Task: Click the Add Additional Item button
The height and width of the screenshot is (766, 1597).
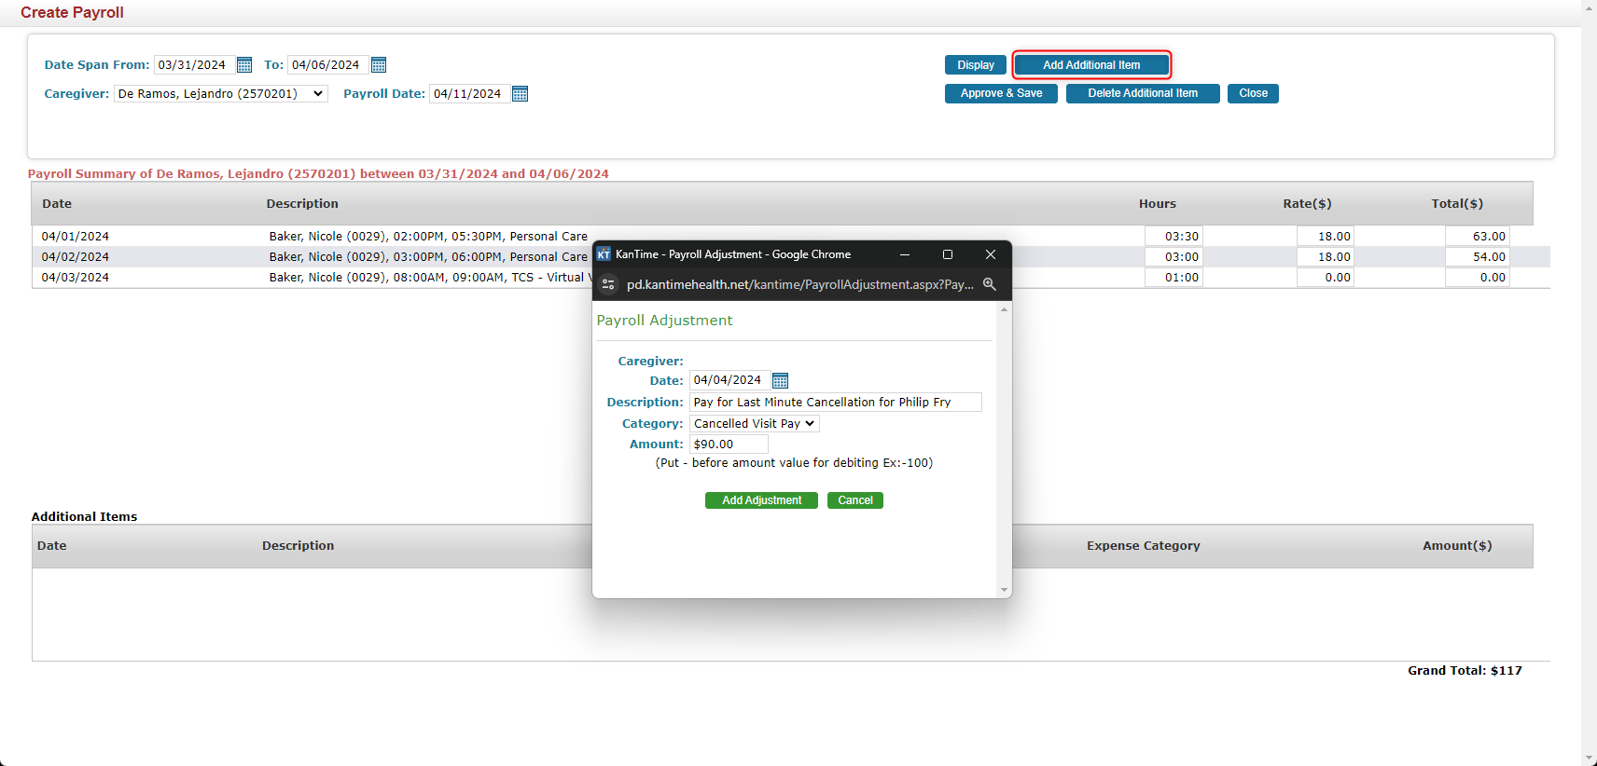Action: click(1090, 65)
